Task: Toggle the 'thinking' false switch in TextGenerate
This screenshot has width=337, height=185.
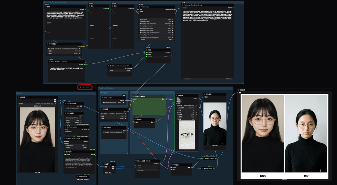Action: (x=156, y=39)
